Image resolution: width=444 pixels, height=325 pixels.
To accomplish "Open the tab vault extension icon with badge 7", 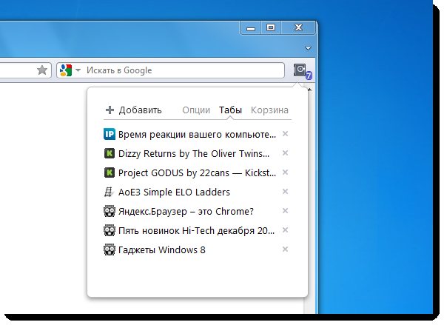I will point(302,71).
